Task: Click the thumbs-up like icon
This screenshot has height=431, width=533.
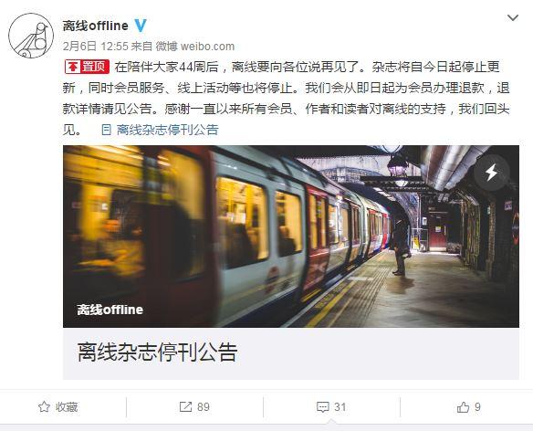Action: [463, 407]
